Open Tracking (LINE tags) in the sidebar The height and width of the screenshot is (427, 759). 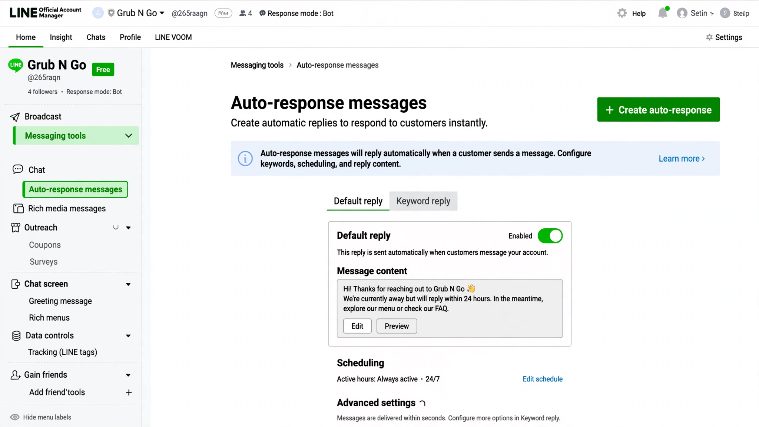[x=63, y=352]
